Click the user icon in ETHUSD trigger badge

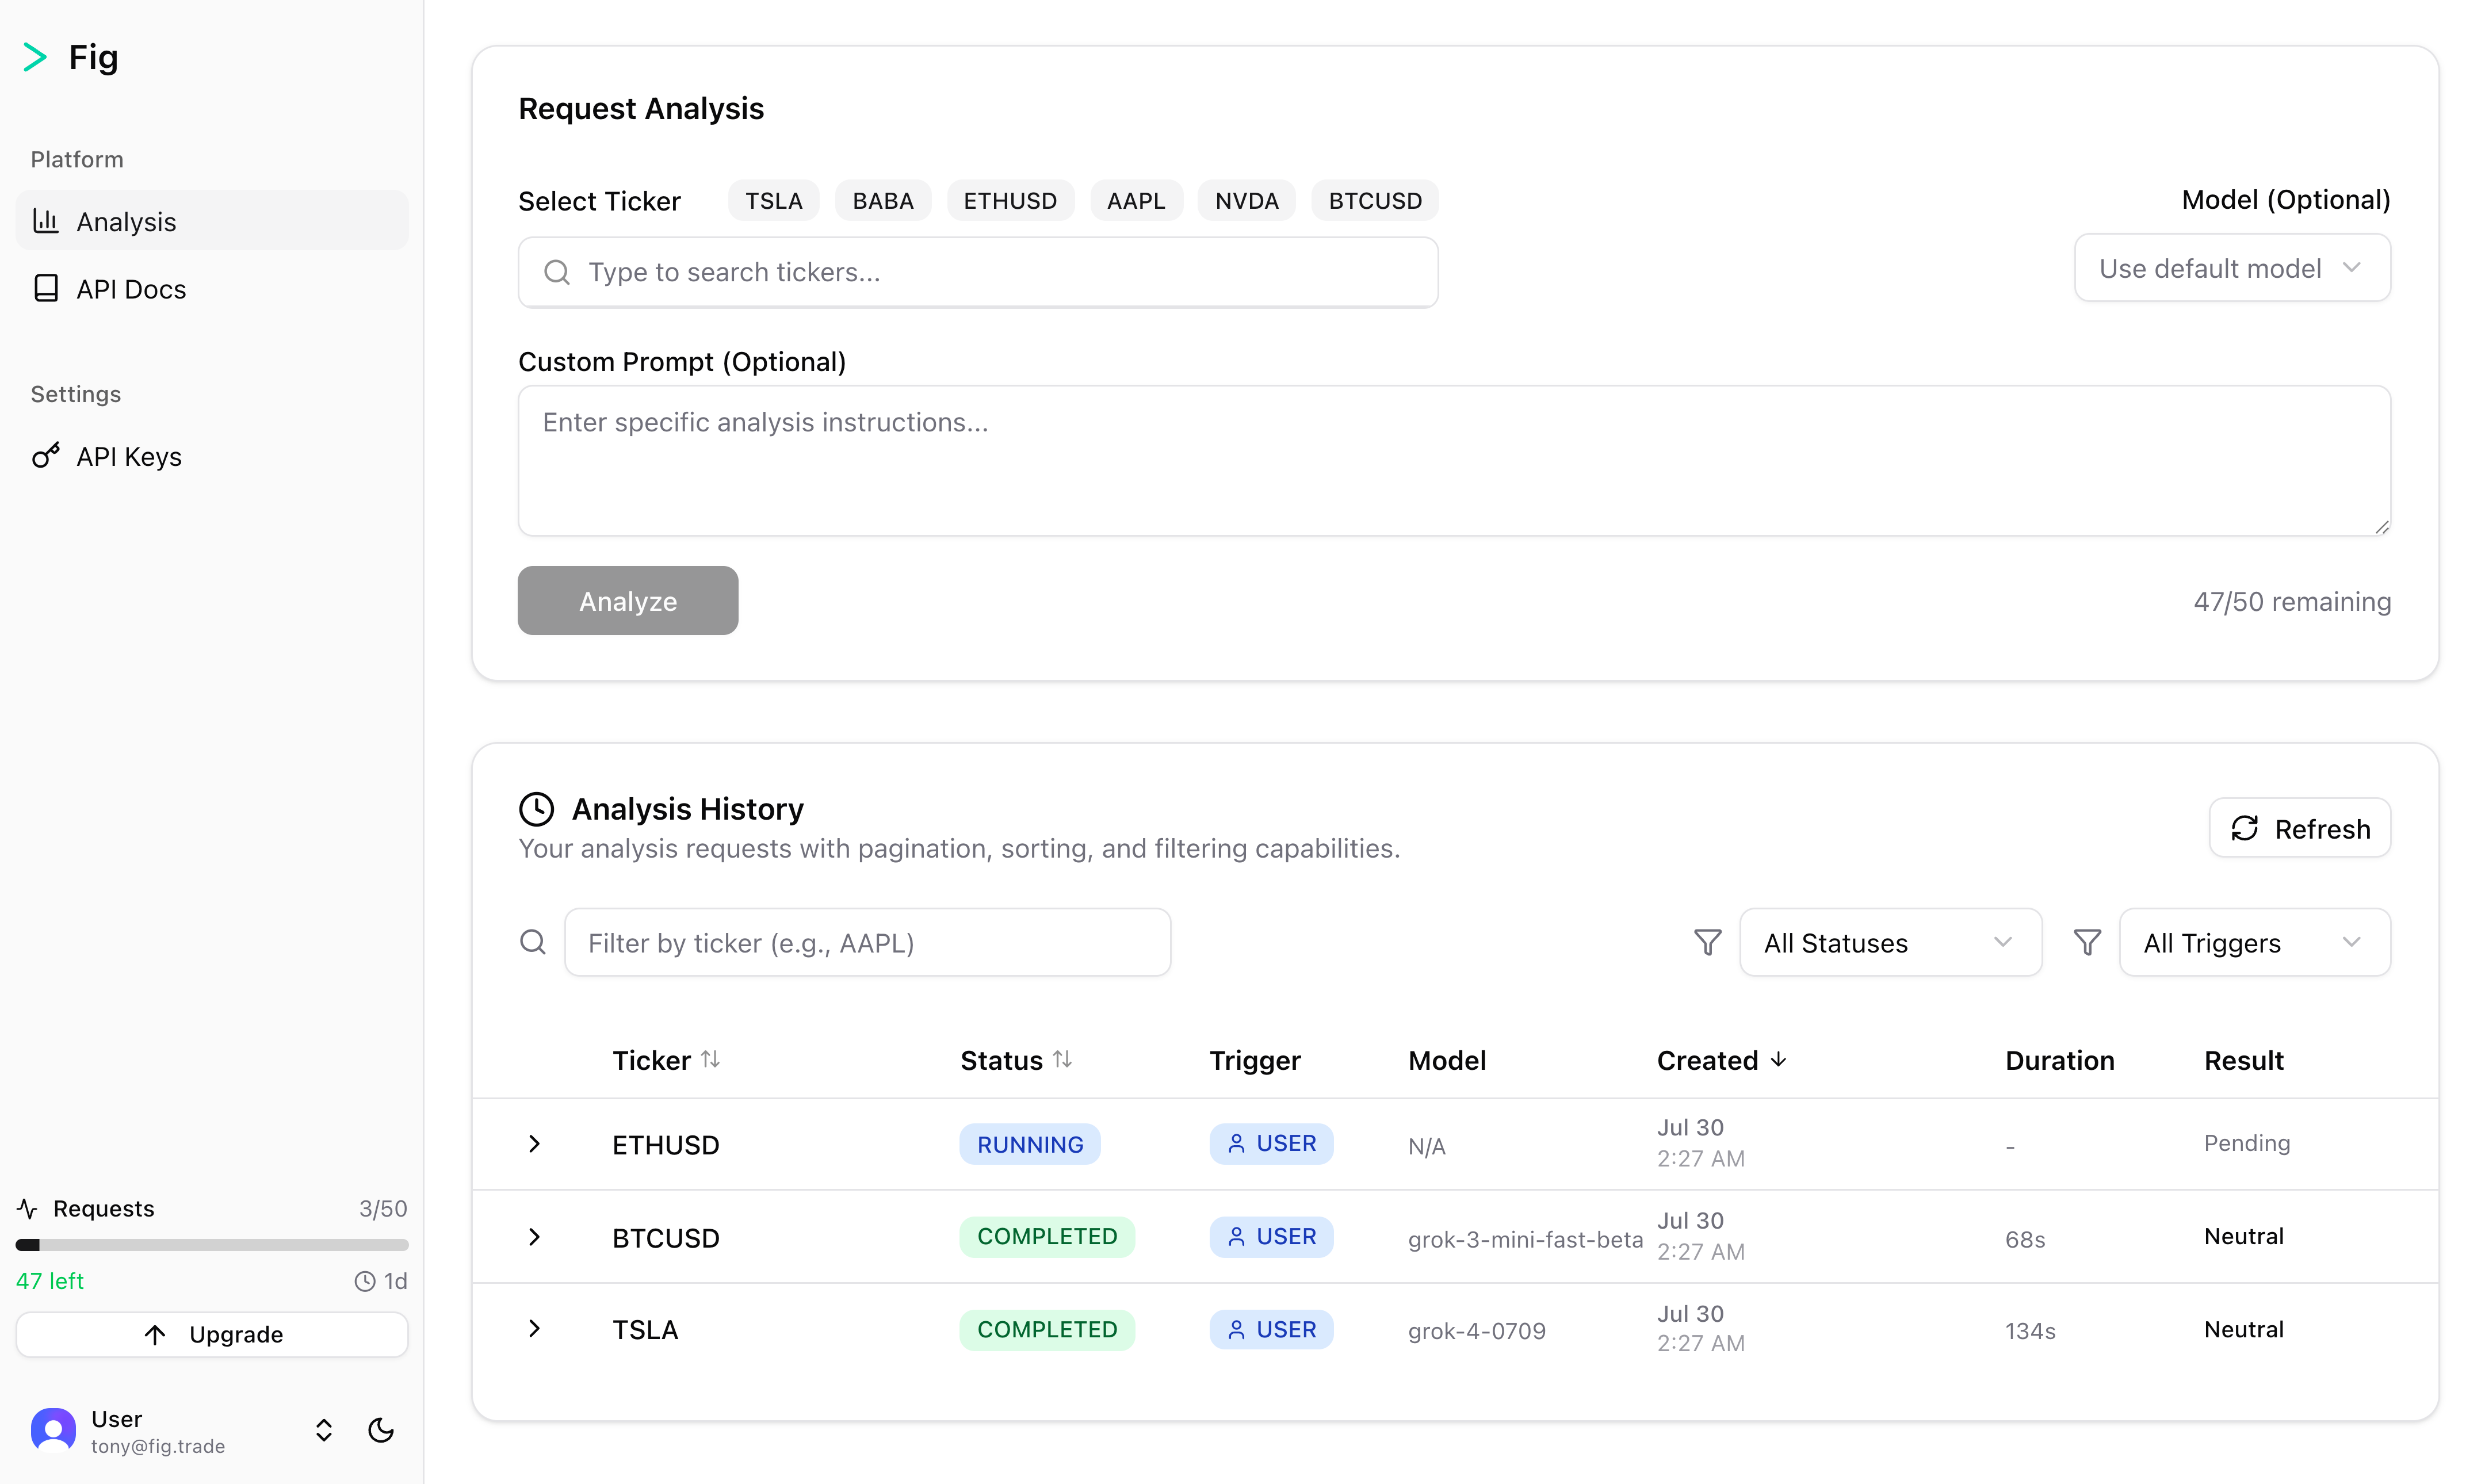1236,1143
